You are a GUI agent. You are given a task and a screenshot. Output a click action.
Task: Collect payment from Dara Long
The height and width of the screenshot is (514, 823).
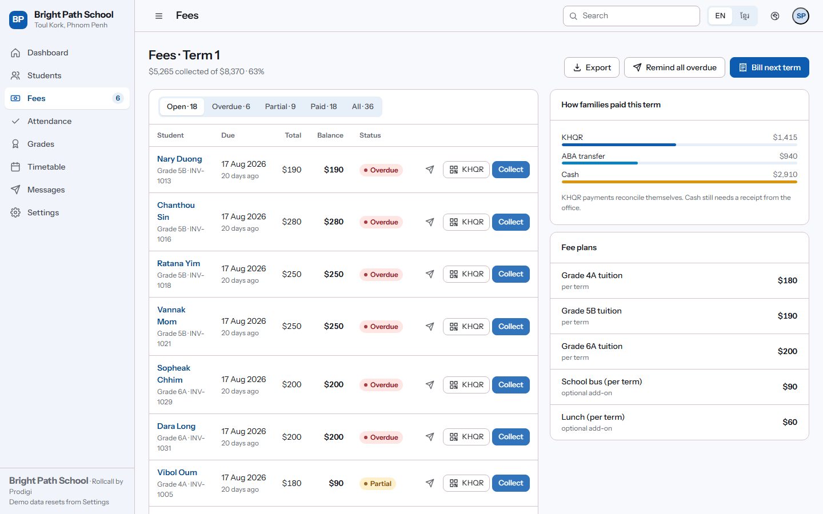510,437
